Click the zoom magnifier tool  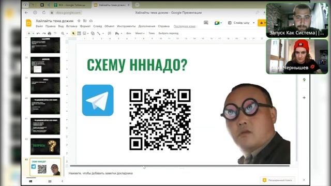pyautogui.click(x=63, y=33)
